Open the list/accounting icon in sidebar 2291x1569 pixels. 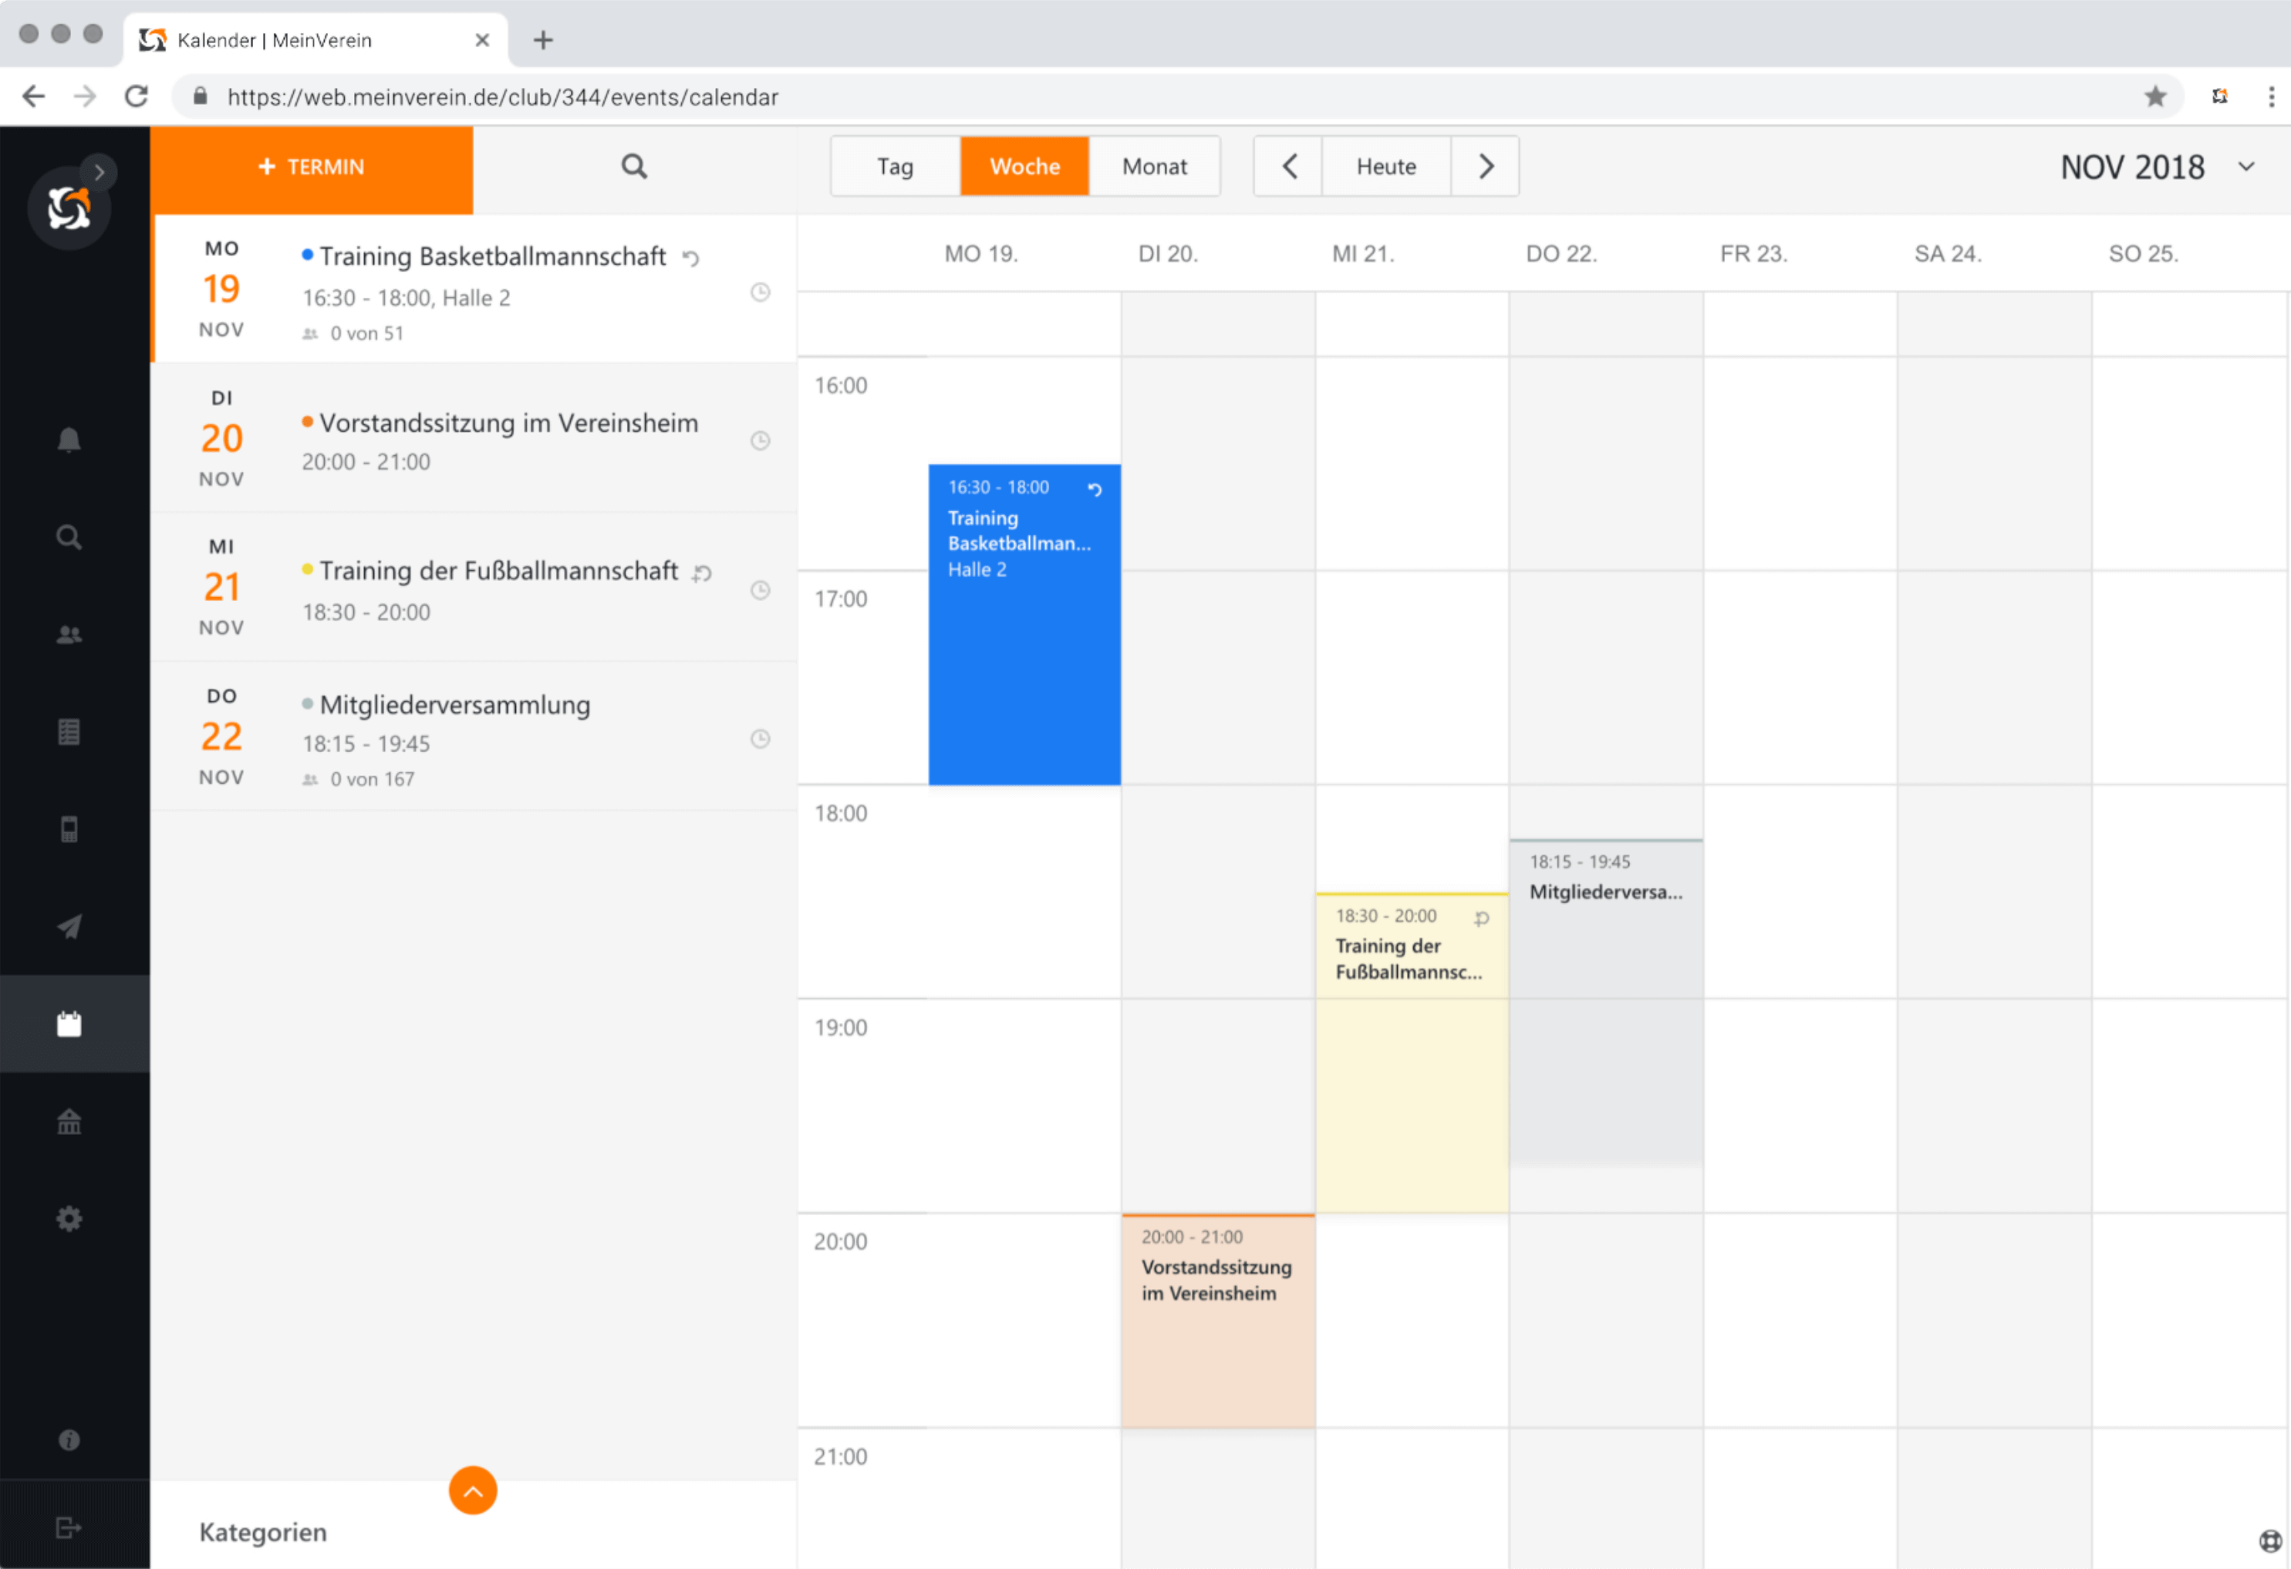[x=69, y=732]
